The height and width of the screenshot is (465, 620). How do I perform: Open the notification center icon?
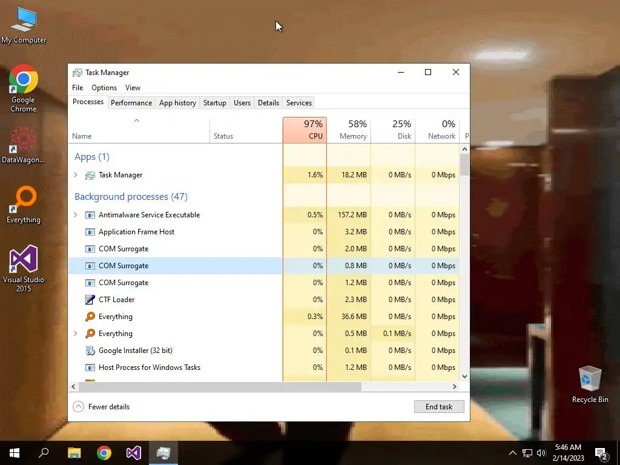(x=601, y=453)
